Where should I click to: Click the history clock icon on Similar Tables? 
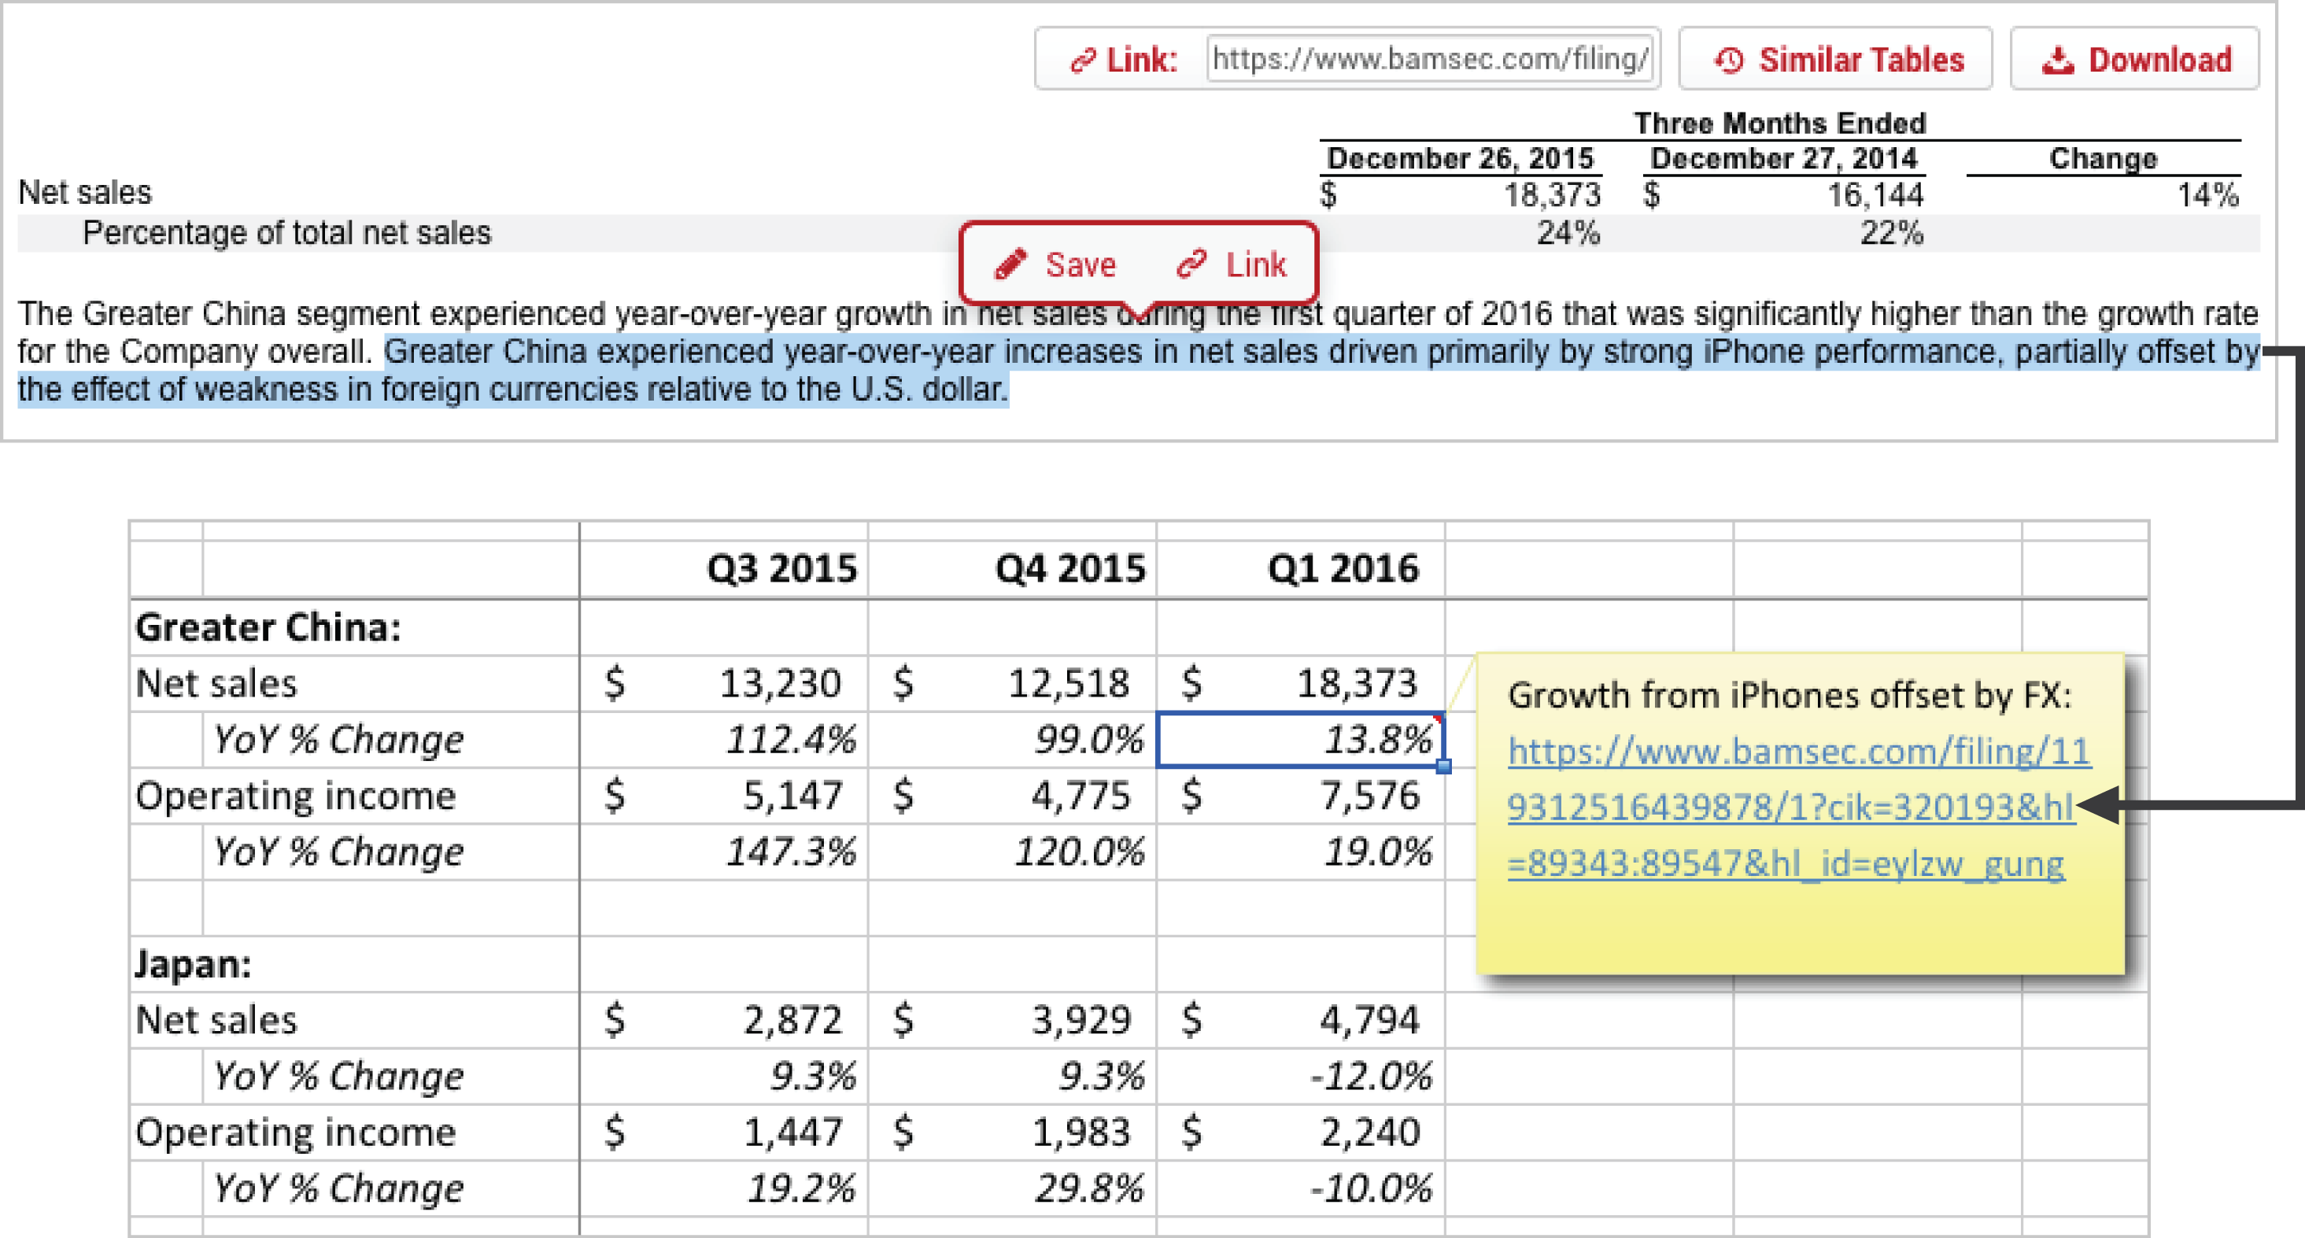tap(1729, 60)
